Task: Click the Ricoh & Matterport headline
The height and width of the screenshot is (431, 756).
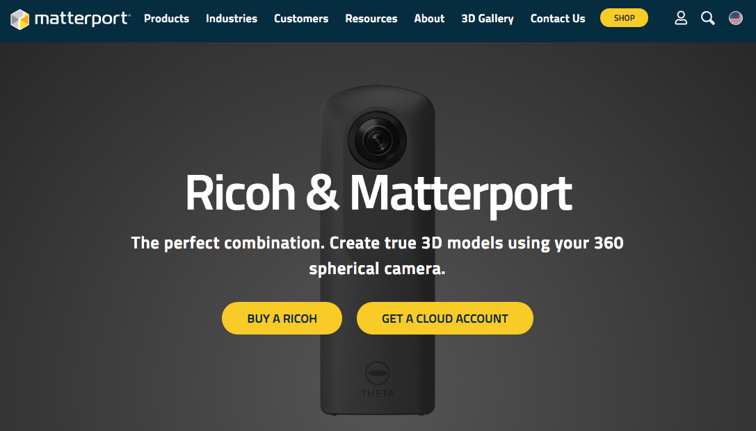Action: coord(378,194)
